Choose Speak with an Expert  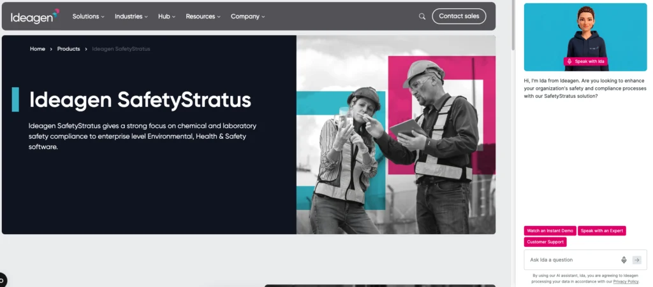[601, 231]
